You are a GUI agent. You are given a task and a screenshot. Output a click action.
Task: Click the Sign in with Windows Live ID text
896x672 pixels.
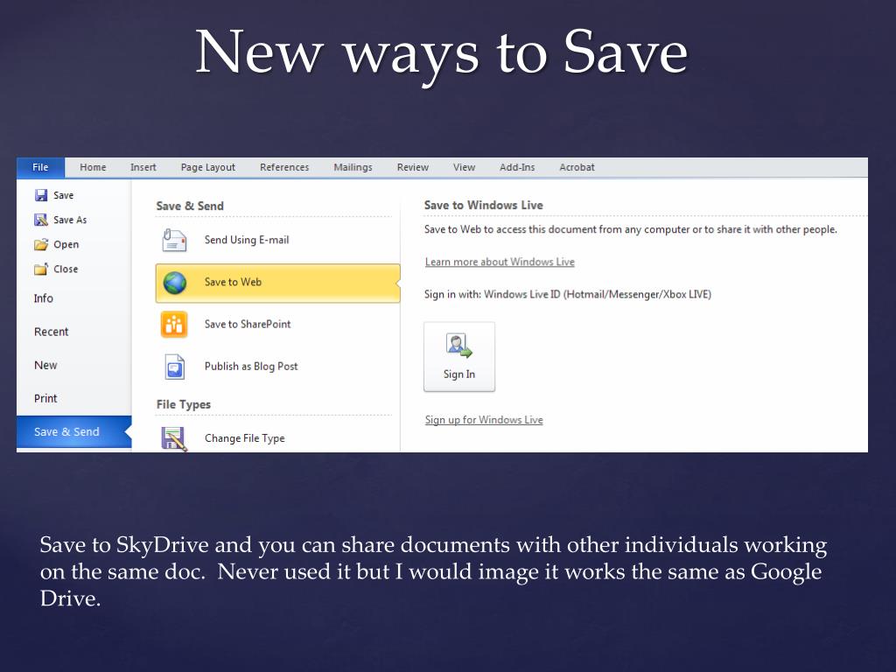[567, 295]
